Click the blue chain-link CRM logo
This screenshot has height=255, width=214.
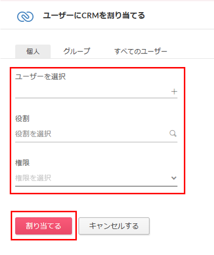[25, 17]
